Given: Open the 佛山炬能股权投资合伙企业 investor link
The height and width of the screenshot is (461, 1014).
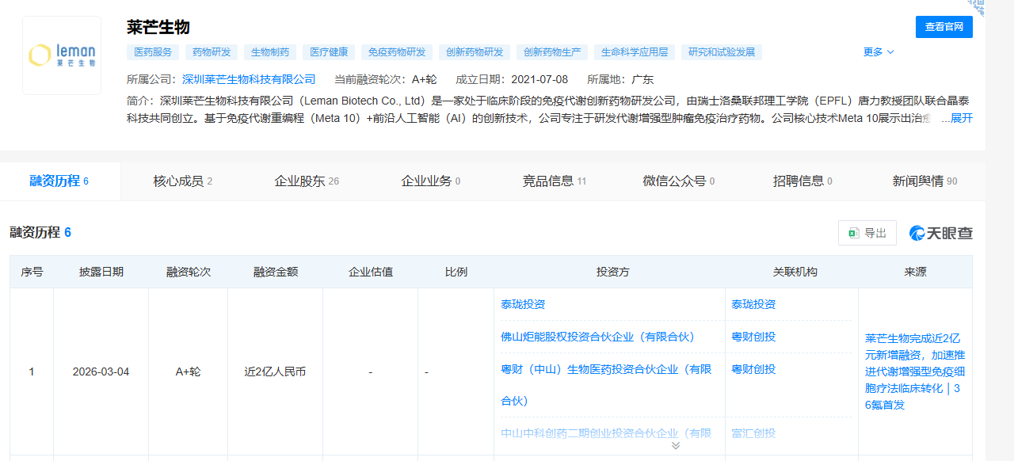Looking at the screenshot, I should (x=597, y=337).
